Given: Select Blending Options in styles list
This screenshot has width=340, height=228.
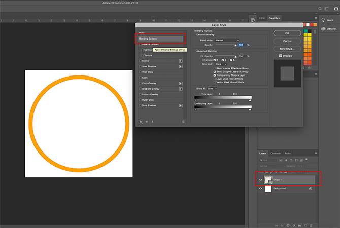Looking at the screenshot, I should point(161,39).
